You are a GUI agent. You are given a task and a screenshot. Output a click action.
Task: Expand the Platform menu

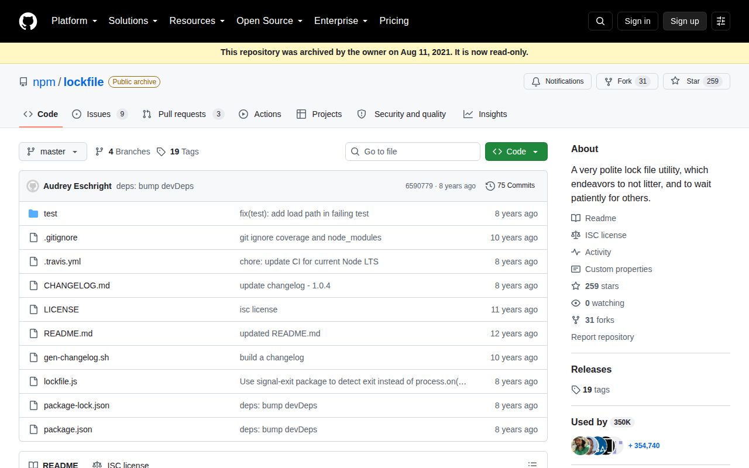74,21
